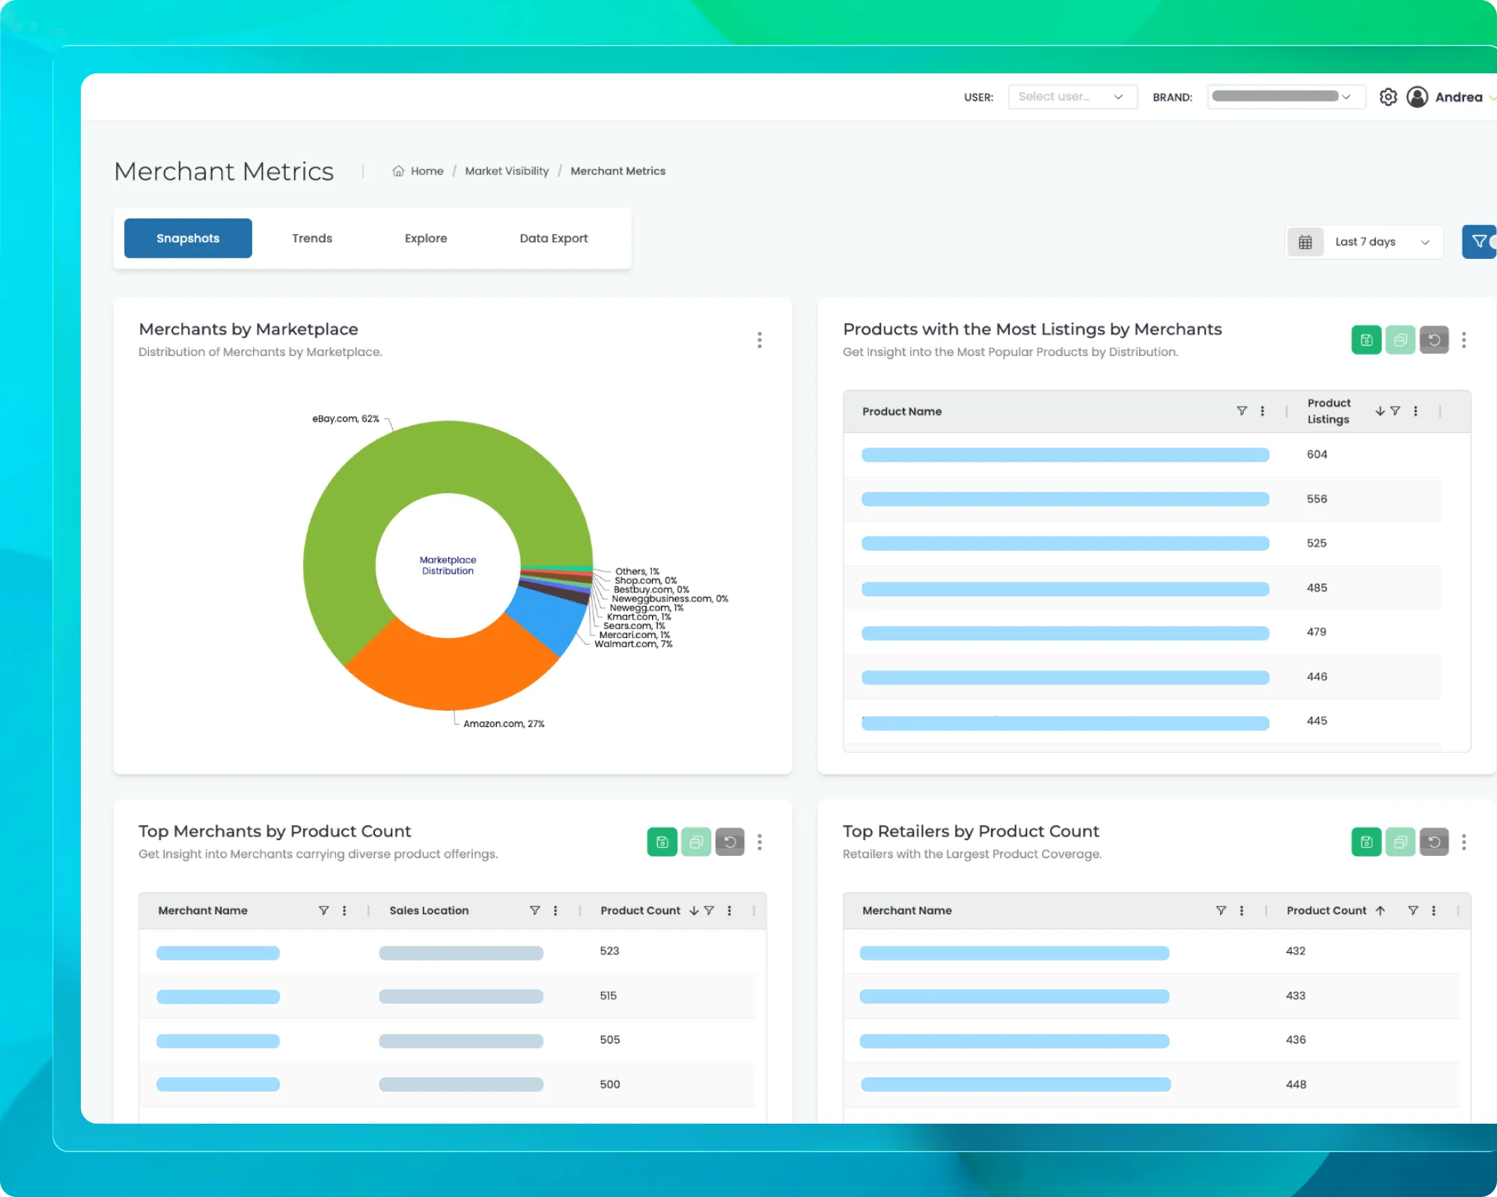Reset the Top Retailers by Product Count widget
Viewport: 1497px width, 1197px height.
click(x=1435, y=842)
